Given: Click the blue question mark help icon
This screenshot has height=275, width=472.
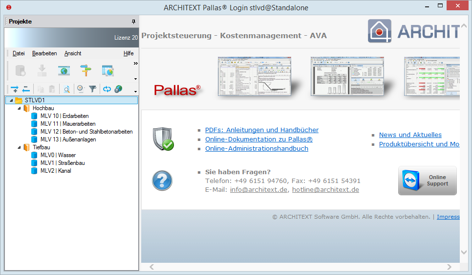Looking at the screenshot, I should tap(162, 181).
